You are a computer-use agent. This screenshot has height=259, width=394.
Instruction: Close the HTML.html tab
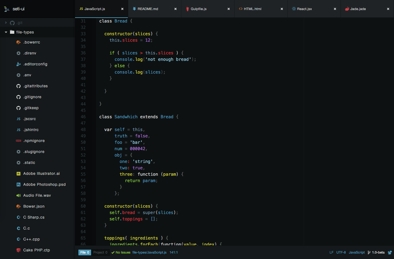coord(282,9)
